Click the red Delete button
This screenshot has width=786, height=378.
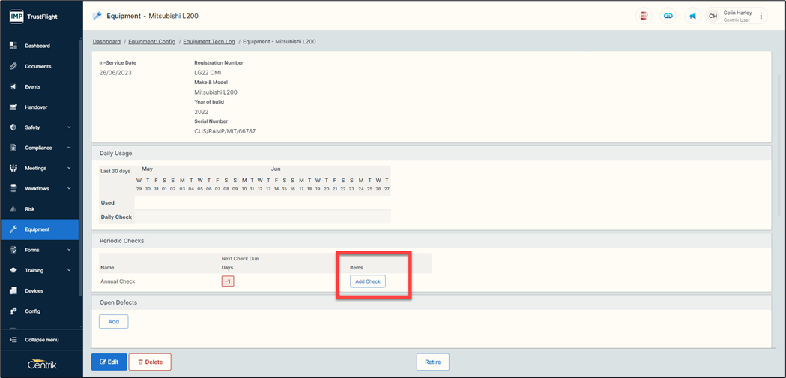tap(150, 361)
